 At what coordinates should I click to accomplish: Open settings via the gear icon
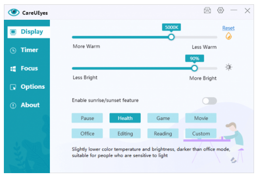pyautogui.click(x=220, y=10)
